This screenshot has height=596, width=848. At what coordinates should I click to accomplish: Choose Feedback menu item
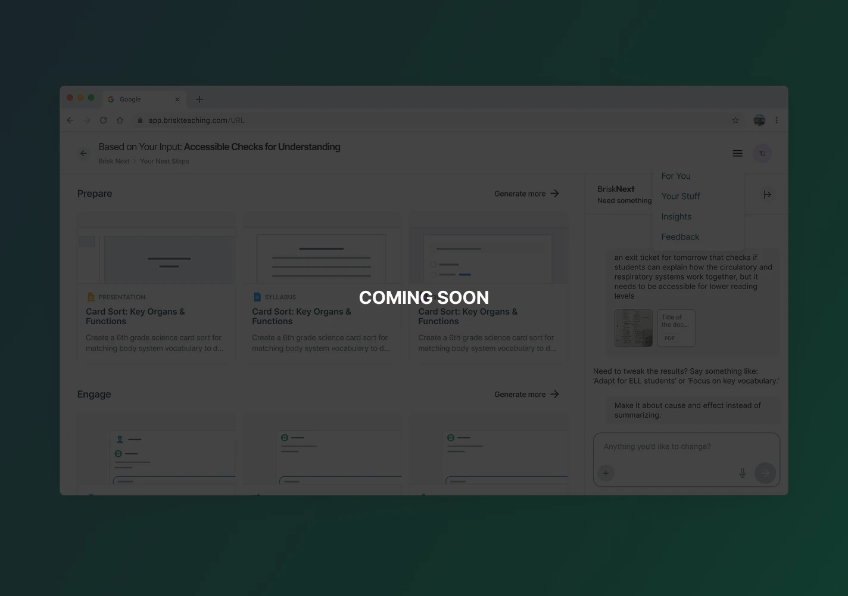pos(680,237)
